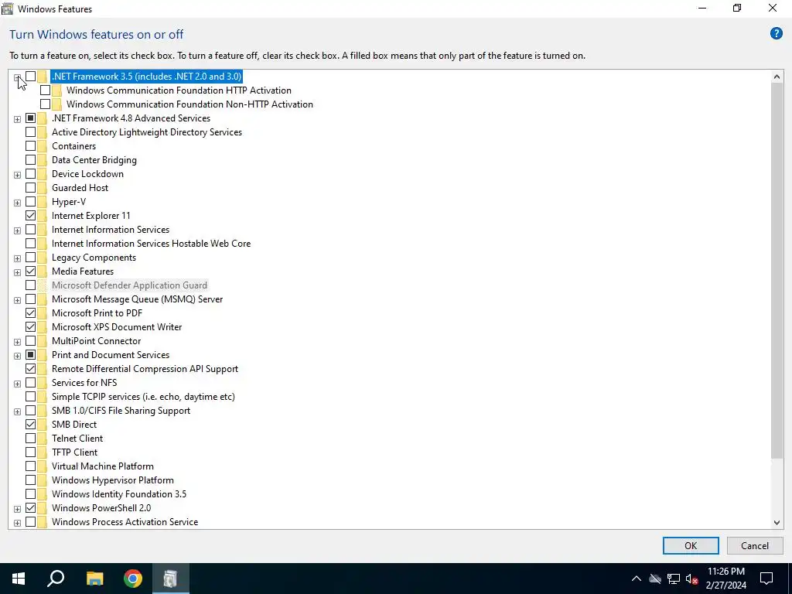Viewport: 792px width, 594px height.
Task: Uncheck Microsoft Print to PDF
Action: [x=31, y=313]
